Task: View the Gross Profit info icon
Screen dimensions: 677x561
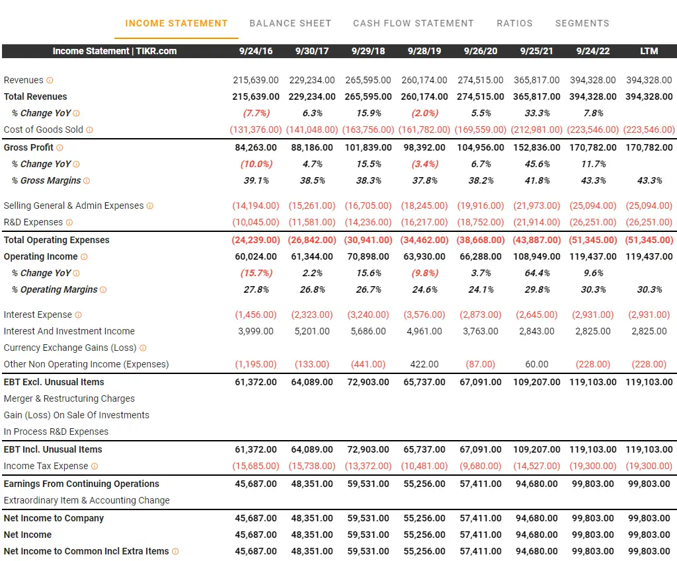Action: coord(61,147)
